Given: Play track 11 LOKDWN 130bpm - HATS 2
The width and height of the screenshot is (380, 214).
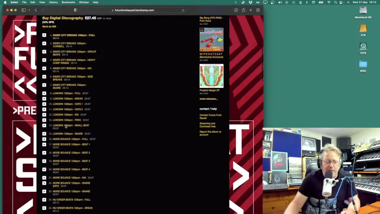Looking at the screenshot, I should pos(44,109).
